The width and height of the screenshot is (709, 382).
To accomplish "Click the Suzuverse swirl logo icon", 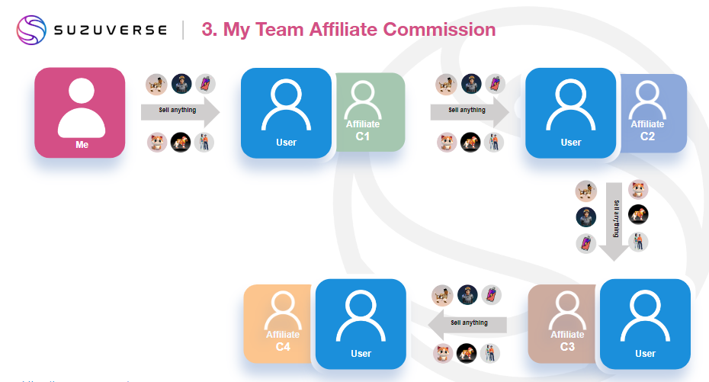I will tap(31, 30).
